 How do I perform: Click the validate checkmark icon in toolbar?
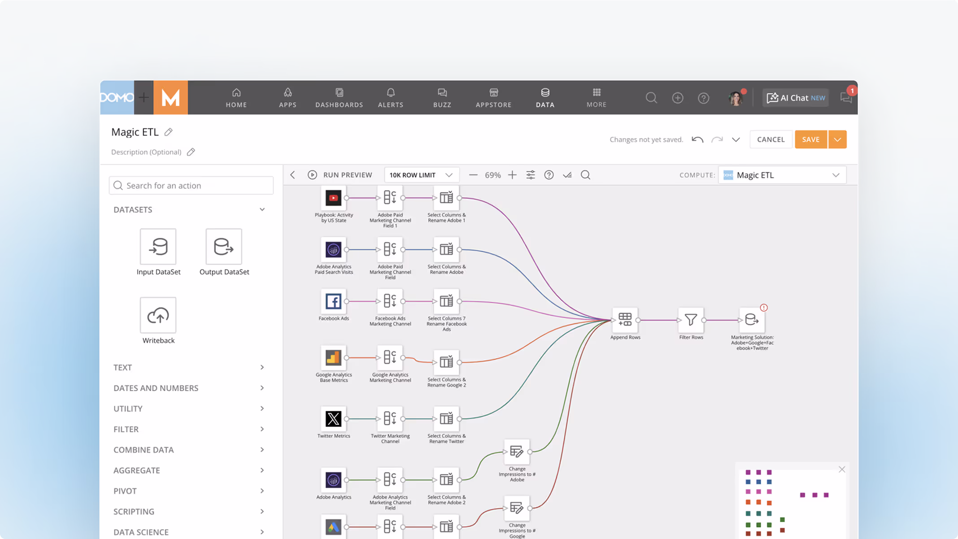click(567, 175)
